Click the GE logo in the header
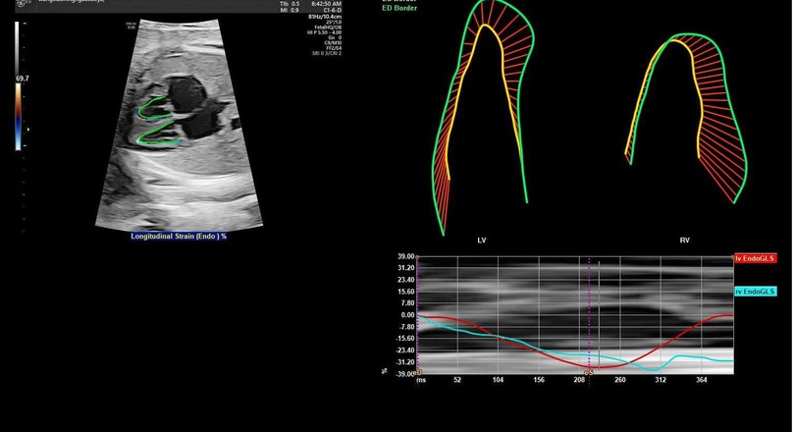This screenshot has width=793, height=432. click(21, 3)
